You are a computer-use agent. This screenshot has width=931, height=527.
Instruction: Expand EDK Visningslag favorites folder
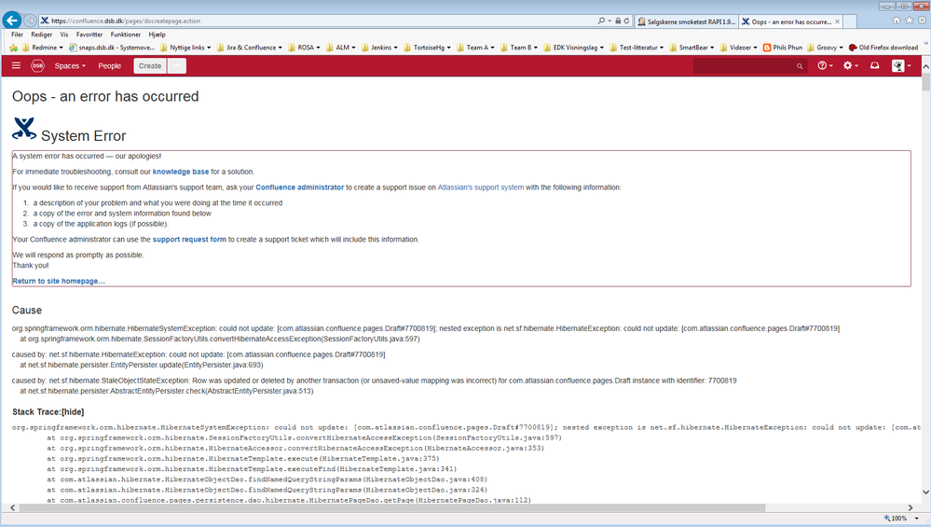click(573, 48)
